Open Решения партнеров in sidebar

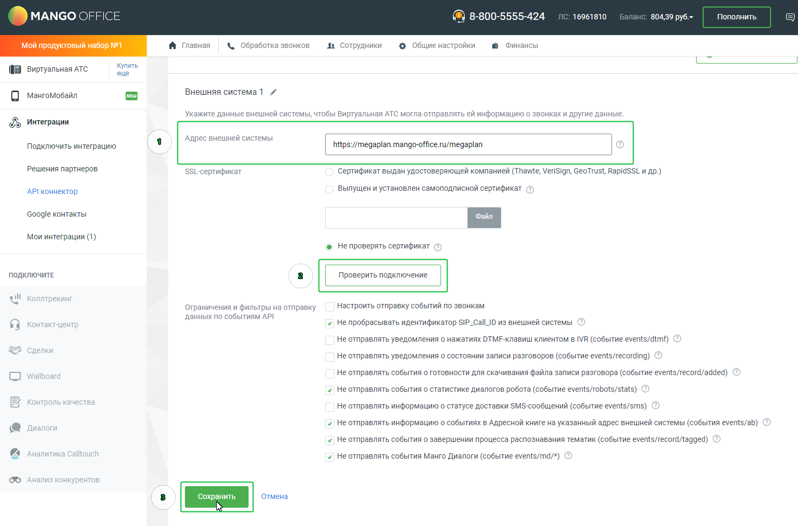[62, 169]
